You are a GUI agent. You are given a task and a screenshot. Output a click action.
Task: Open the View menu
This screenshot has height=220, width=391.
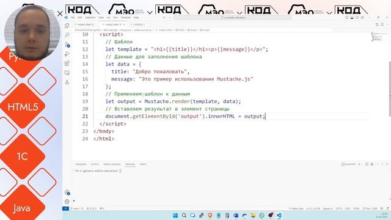[101, 18]
